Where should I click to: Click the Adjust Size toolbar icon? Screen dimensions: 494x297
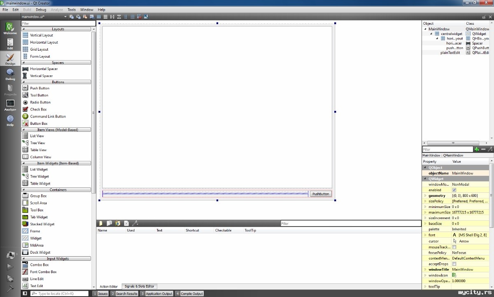[x=146, y=16]
